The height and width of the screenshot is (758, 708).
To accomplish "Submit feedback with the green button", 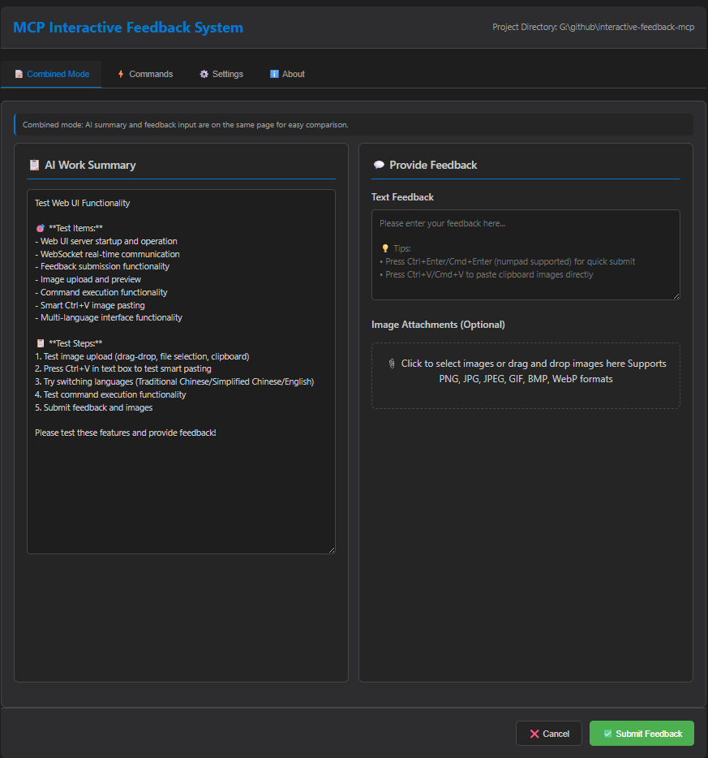I will point(641,734).
